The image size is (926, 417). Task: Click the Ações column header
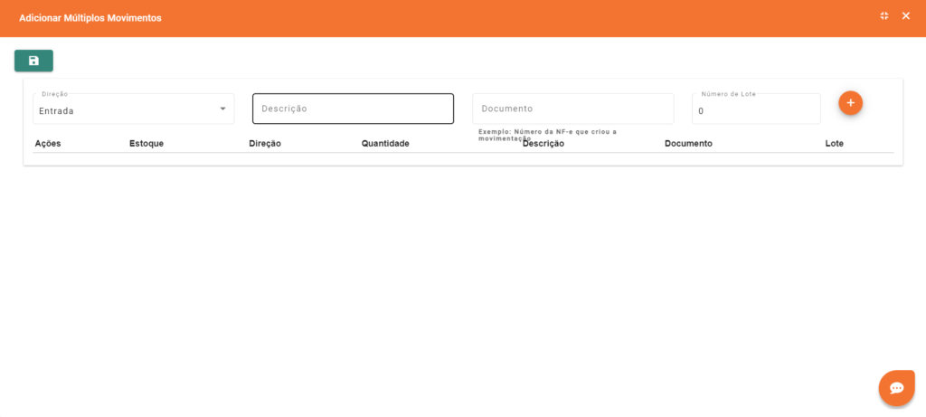coord(48,144)
